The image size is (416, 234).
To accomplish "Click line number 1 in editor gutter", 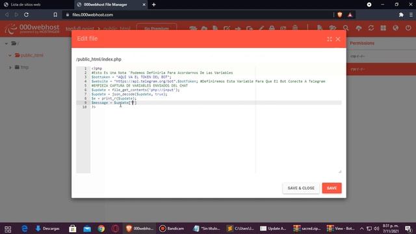I will click(x=85, y=68).
